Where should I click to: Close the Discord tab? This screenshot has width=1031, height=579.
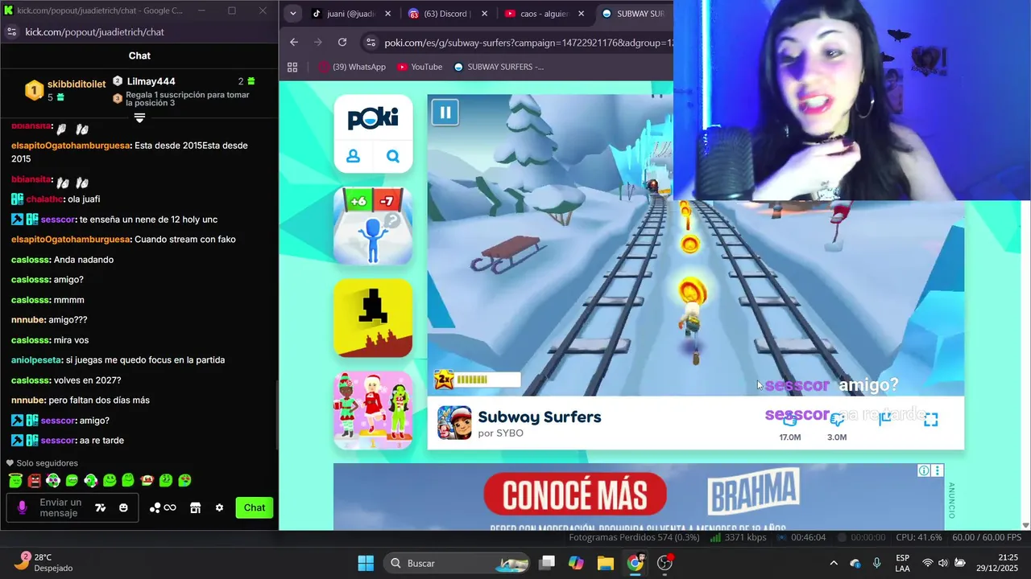click(x=484, y=14)
